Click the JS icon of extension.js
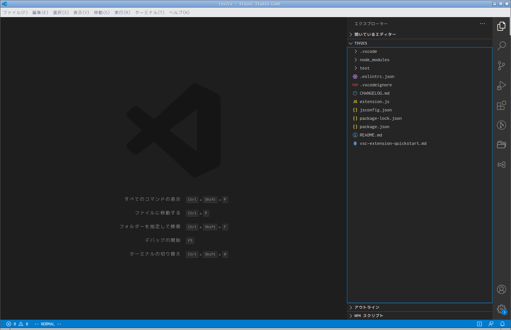The width and height of the screenshot is (511, 330). tap(355, 102)
